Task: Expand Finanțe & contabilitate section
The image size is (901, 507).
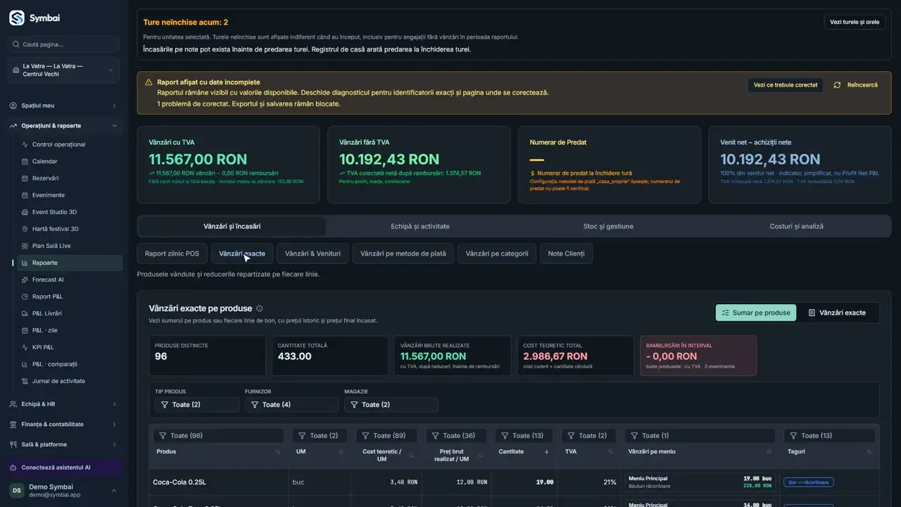Action: tap(63, 425)
